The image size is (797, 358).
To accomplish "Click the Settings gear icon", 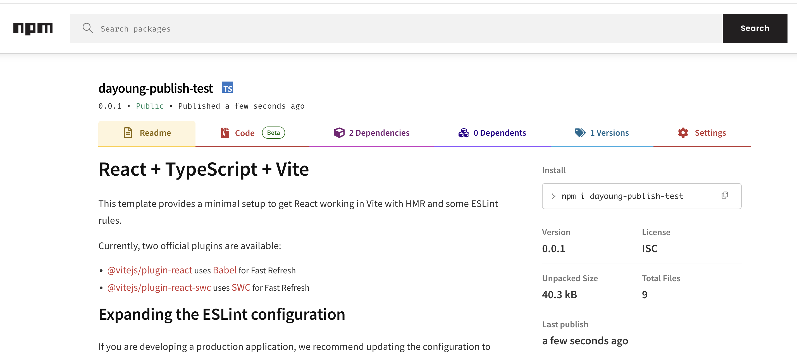I will [683, 133].
